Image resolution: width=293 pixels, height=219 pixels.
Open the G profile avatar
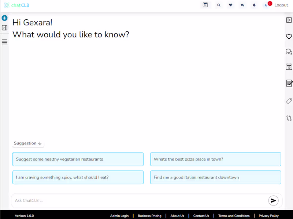click(266, 5)
